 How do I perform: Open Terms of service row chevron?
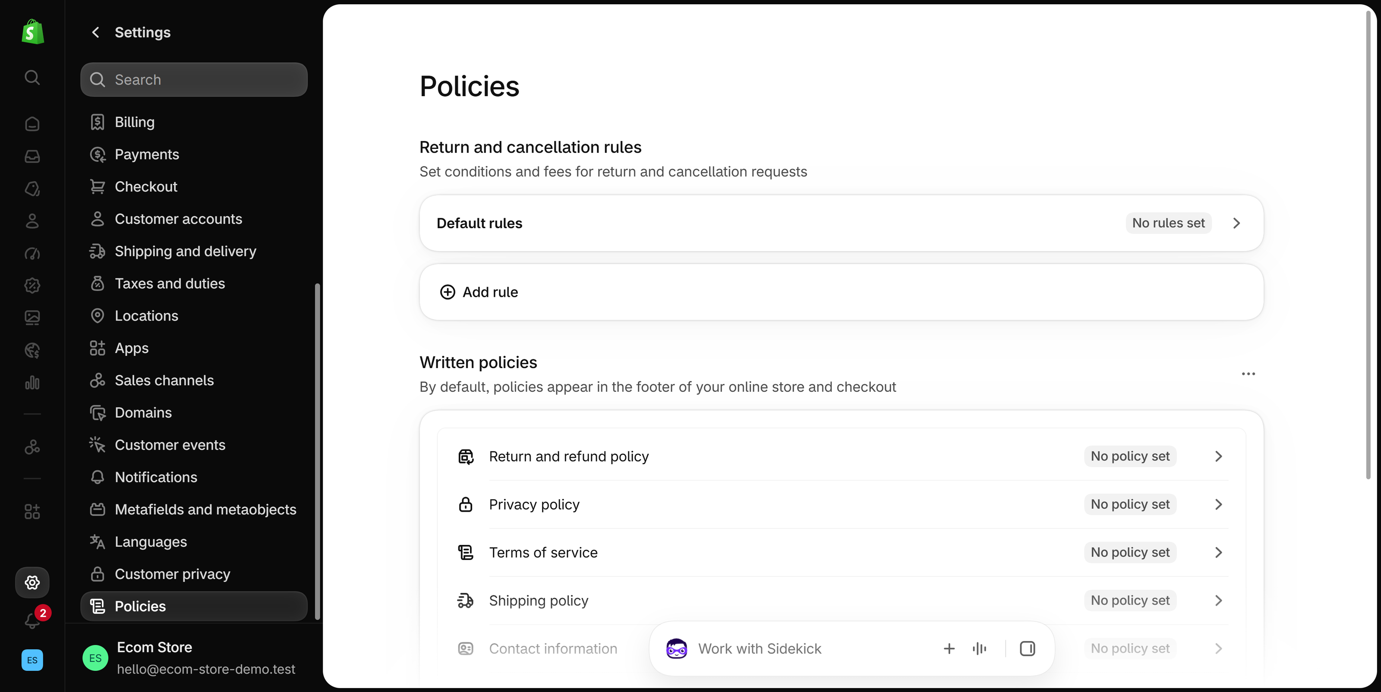point(1219,553)
